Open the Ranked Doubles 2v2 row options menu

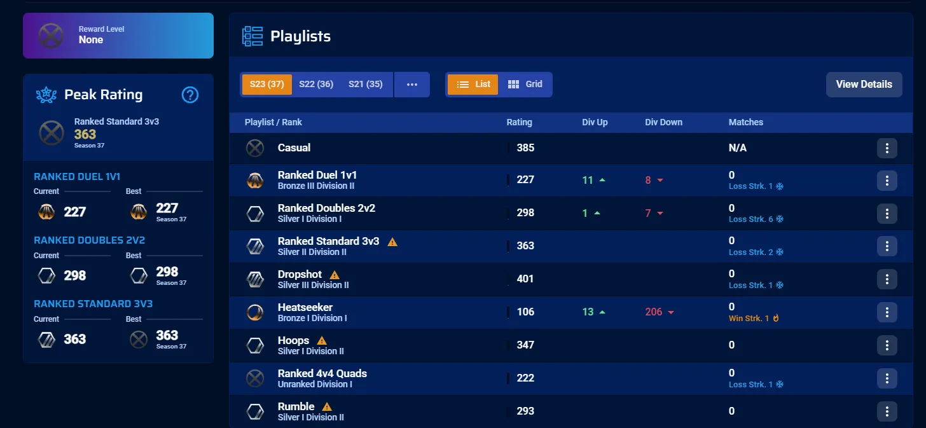[887, 213]
